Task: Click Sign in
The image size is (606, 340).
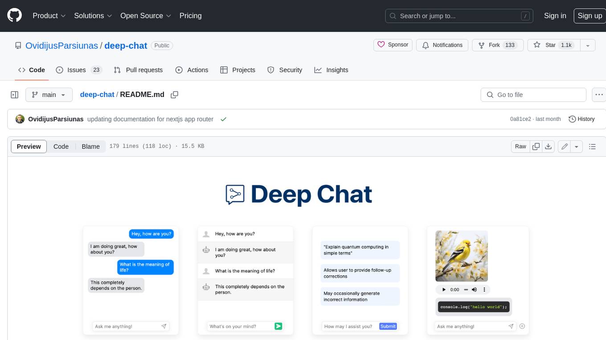Action: [555, 16]
